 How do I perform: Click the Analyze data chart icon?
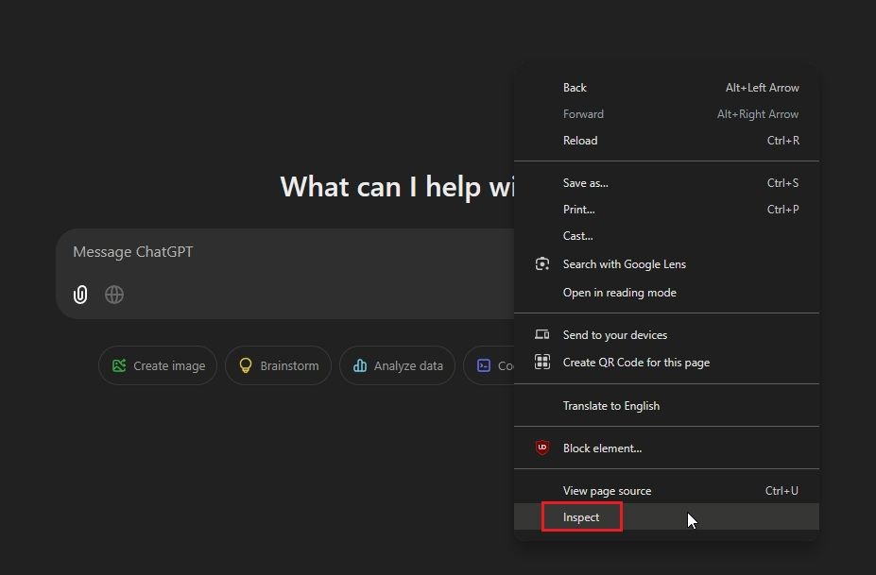tap(360, 365)
